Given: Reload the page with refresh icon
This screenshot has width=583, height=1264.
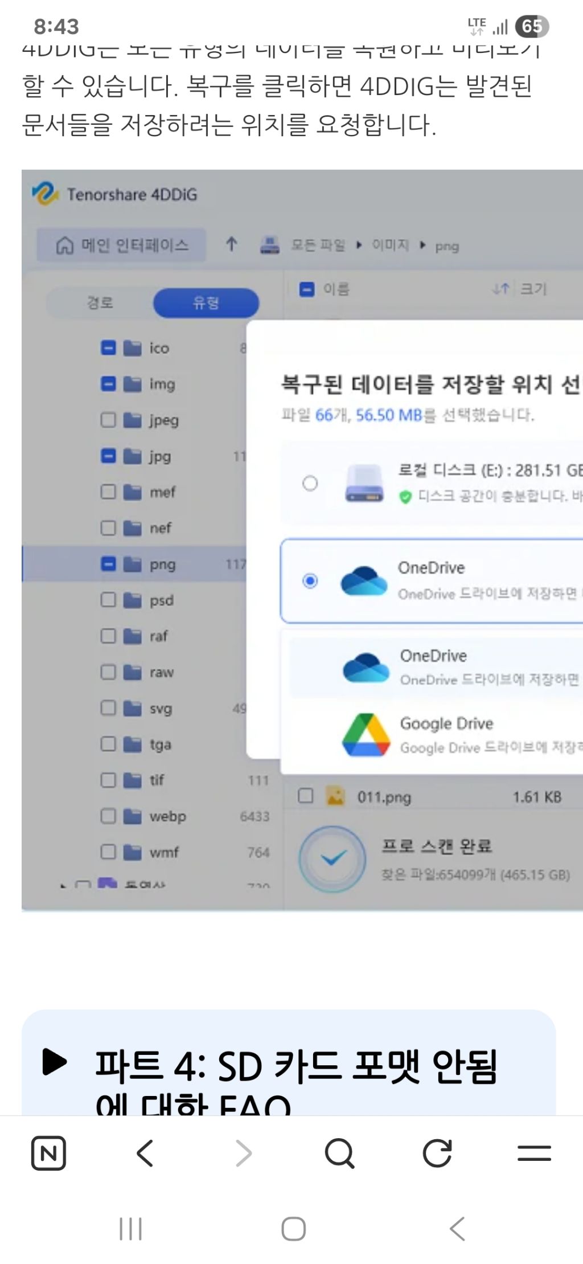Looking at the screenshot, I should click(437, 1153).
